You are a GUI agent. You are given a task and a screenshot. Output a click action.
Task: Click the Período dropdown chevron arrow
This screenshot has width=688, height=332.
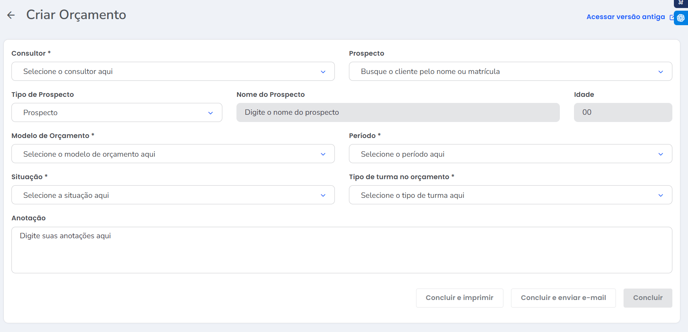(x=661, y=154)
